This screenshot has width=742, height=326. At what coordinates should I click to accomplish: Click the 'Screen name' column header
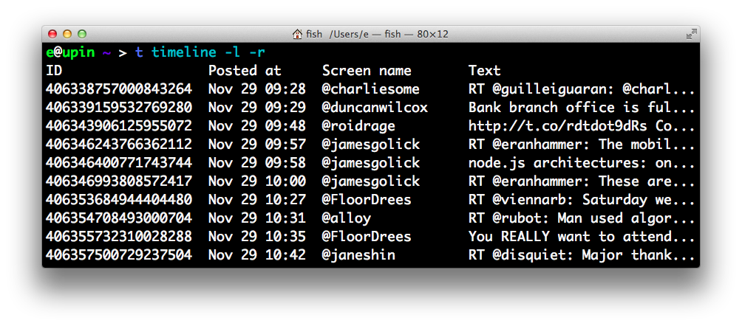pos(367,71)
